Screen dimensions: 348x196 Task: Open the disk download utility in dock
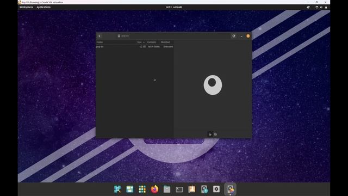[x=204, y=189]
